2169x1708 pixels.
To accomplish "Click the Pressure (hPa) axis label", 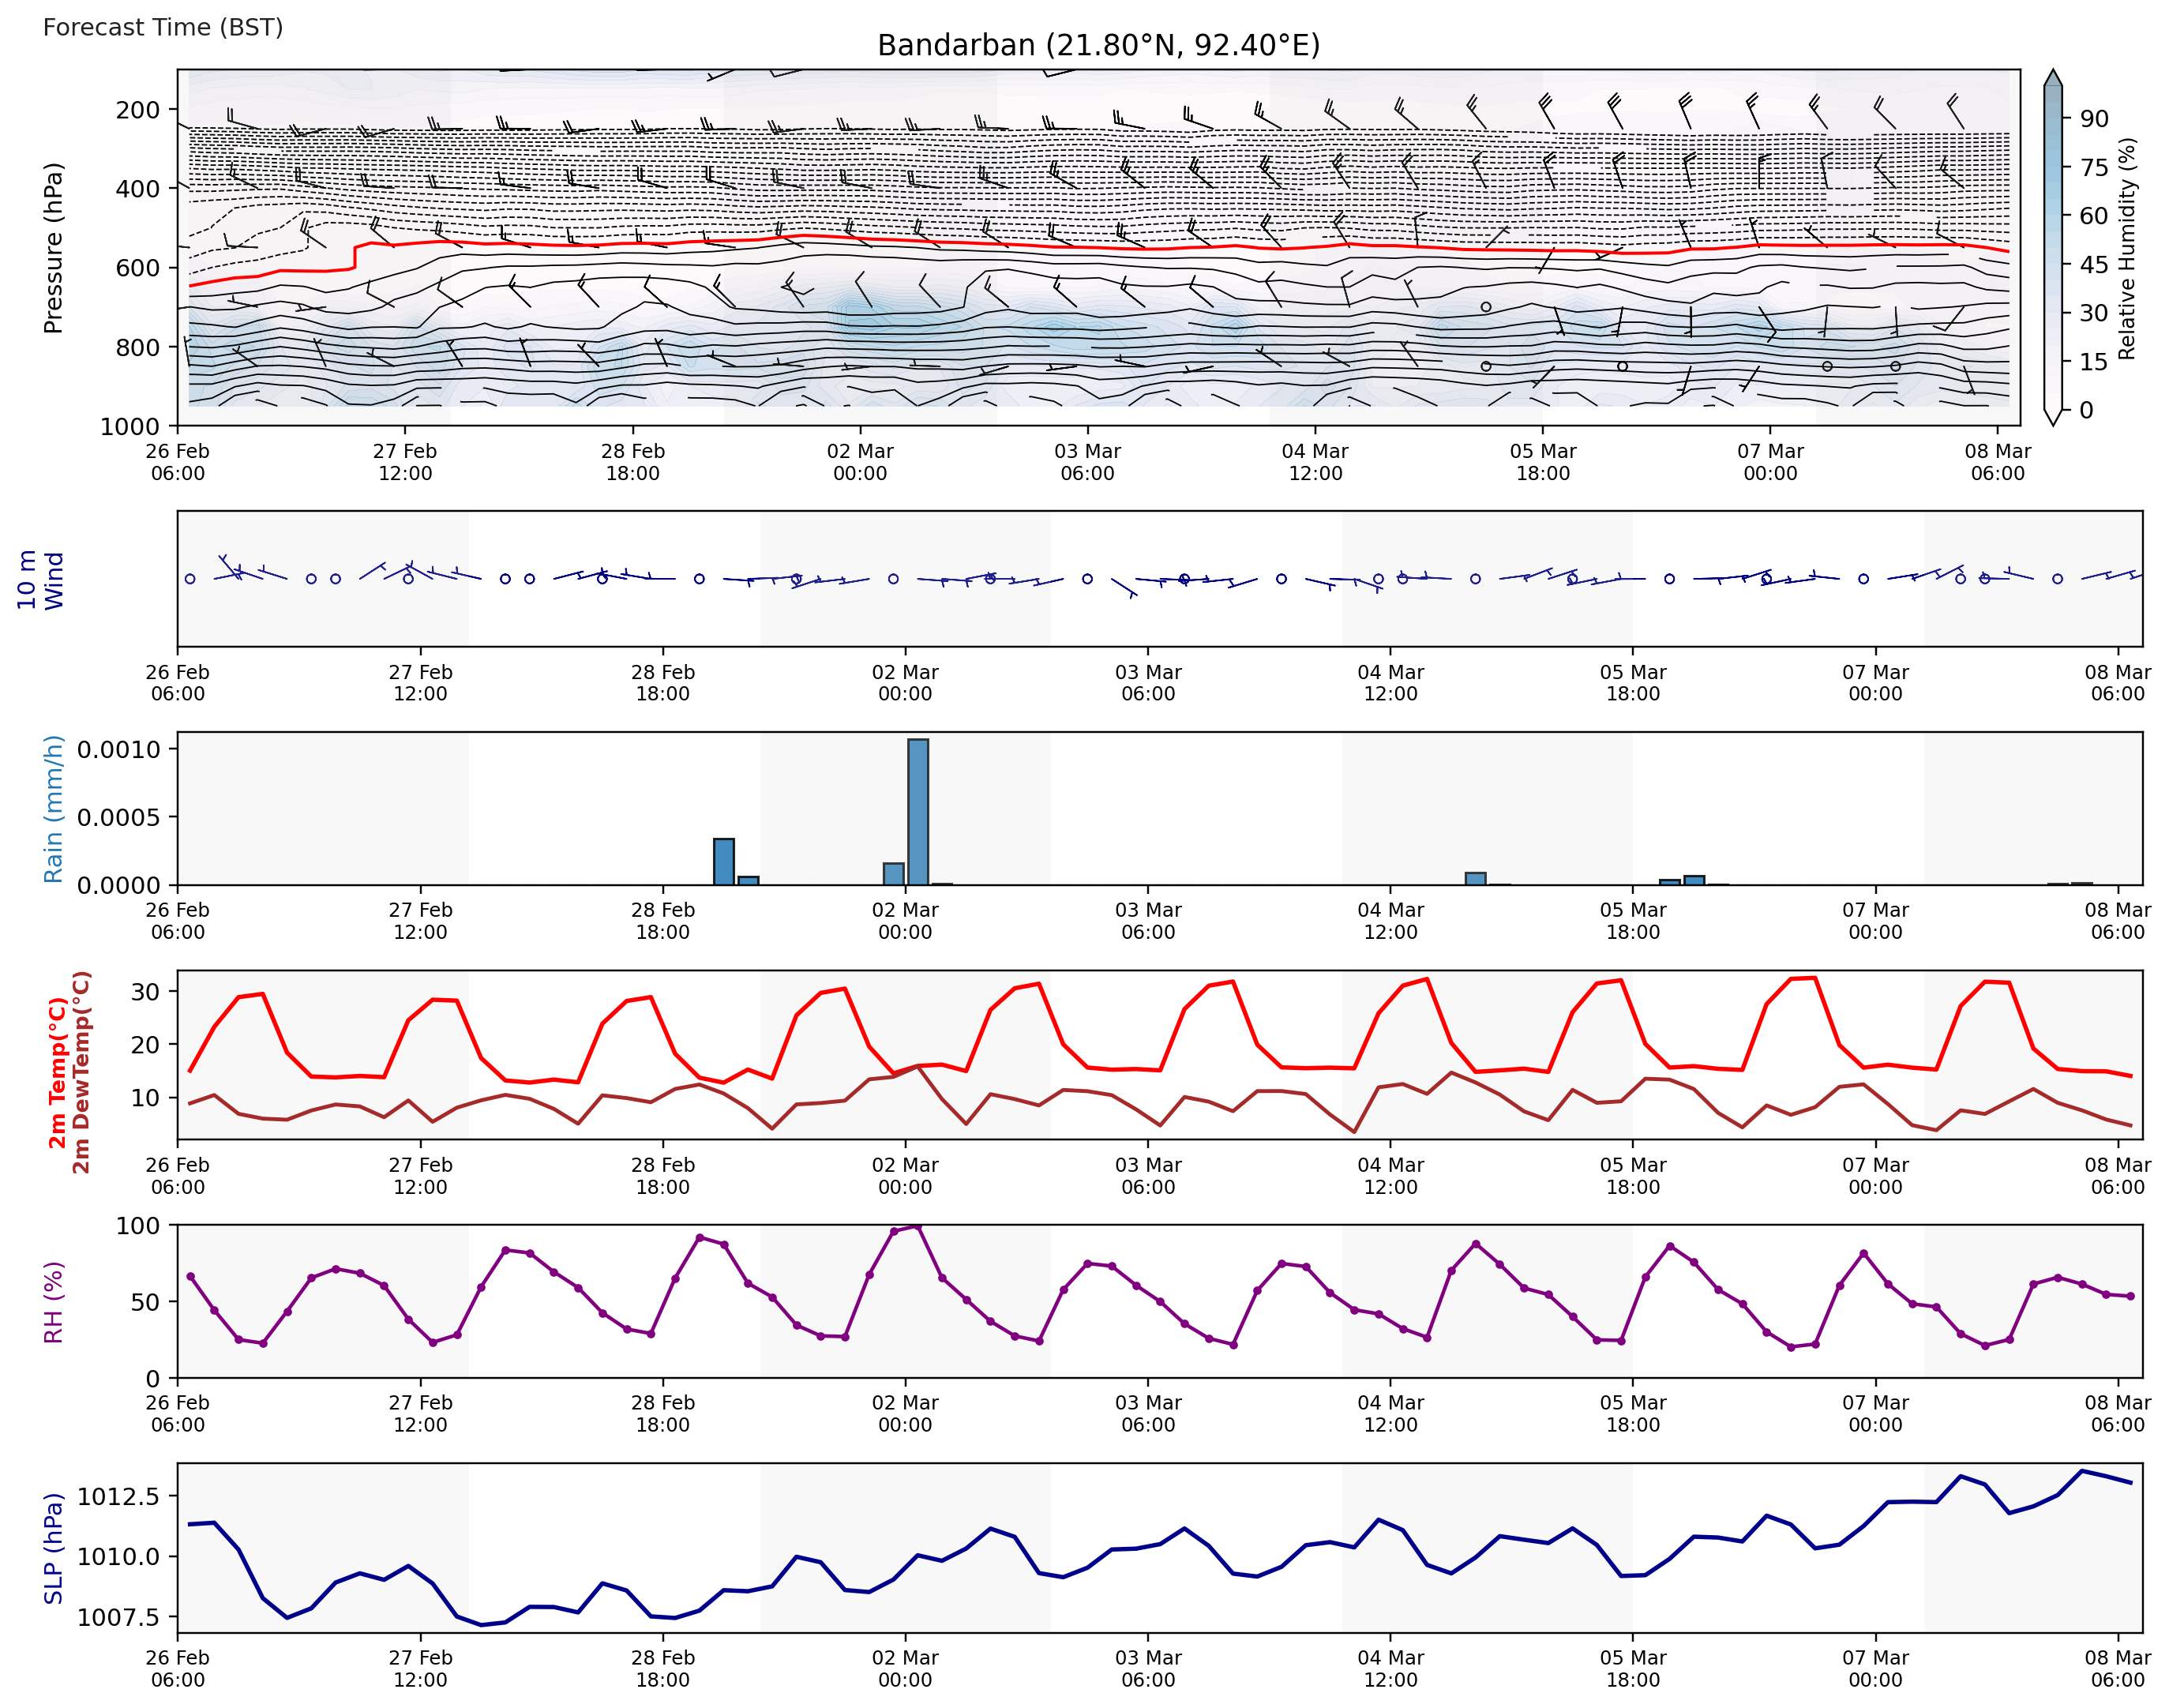I will point(53,247).
